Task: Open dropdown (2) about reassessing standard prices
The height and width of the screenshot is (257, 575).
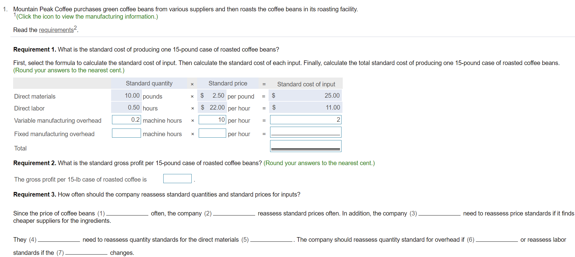Action: pos(234,214)
